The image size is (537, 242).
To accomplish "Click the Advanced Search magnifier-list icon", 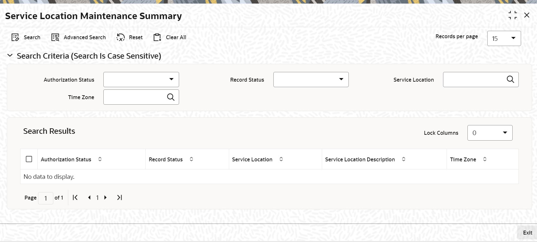I will point(55,38).
